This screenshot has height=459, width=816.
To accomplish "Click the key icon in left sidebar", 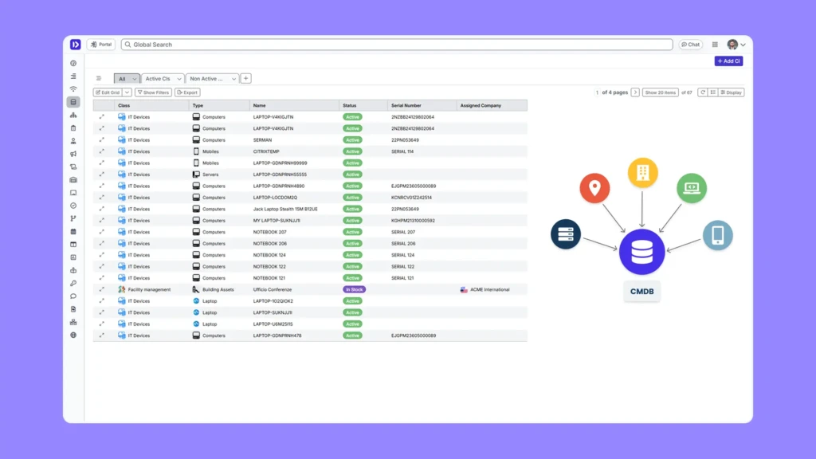I will tap(73, 283).
